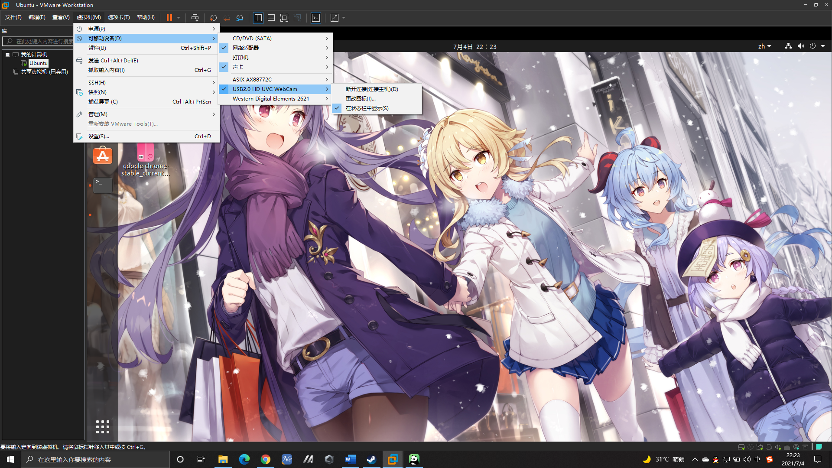The width and height of the screenshot is (832, 468).
Task: Open 文件(F) menu
Action: 13,17
